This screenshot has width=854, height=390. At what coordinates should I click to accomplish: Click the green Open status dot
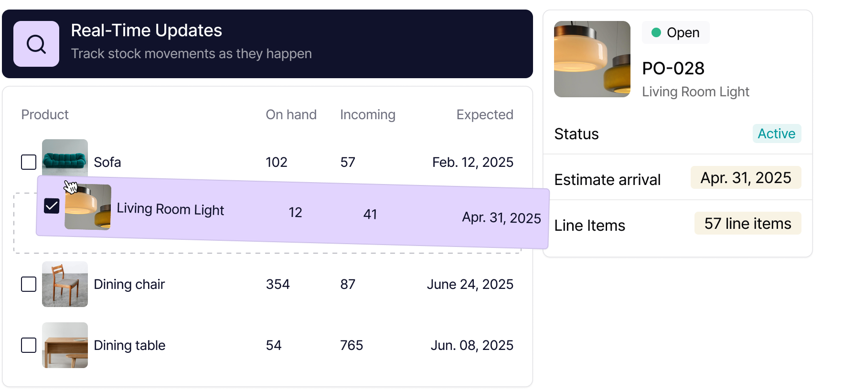[656, 32]
